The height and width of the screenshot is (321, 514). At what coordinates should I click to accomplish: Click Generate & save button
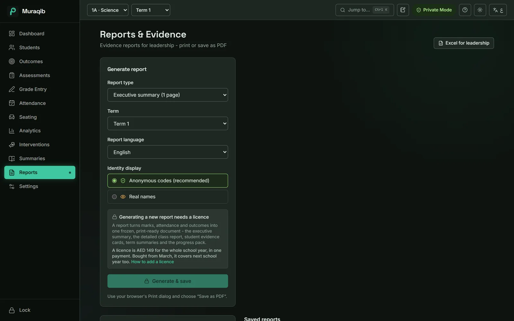click(x=168, y=281)
